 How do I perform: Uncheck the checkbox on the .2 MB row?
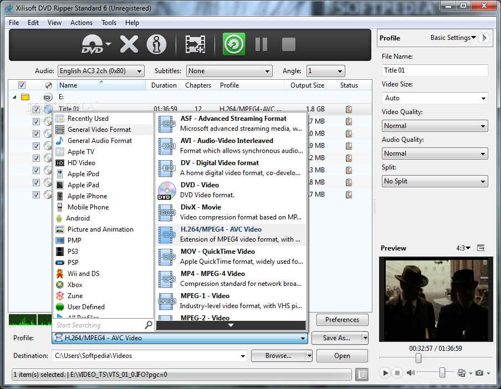pyautogui.click(x=36, y=158)
